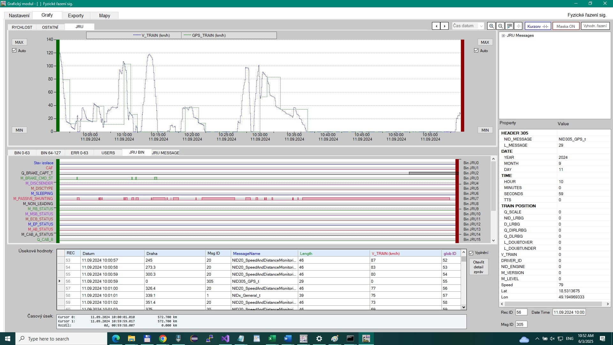Click the MessageName column header
Screen dimensions: 613x345
[x=264, y=253]
